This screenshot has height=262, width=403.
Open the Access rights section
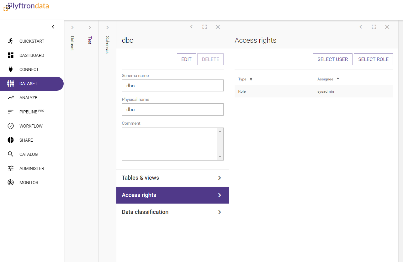click(x=172, y=195)
